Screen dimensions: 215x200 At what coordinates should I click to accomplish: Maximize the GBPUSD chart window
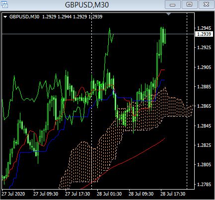[190, 4]
